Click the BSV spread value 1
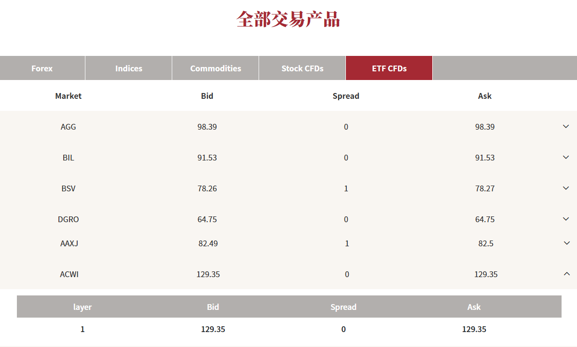This screenshot has width=577, height=347. coord(346,188)
